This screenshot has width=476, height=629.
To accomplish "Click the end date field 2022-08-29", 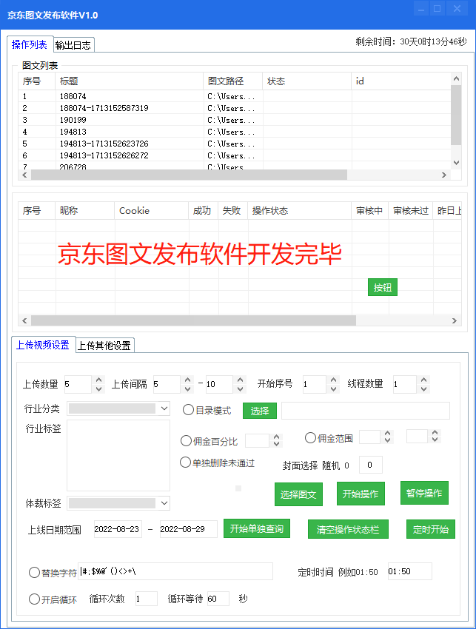I will pos(188,529).
